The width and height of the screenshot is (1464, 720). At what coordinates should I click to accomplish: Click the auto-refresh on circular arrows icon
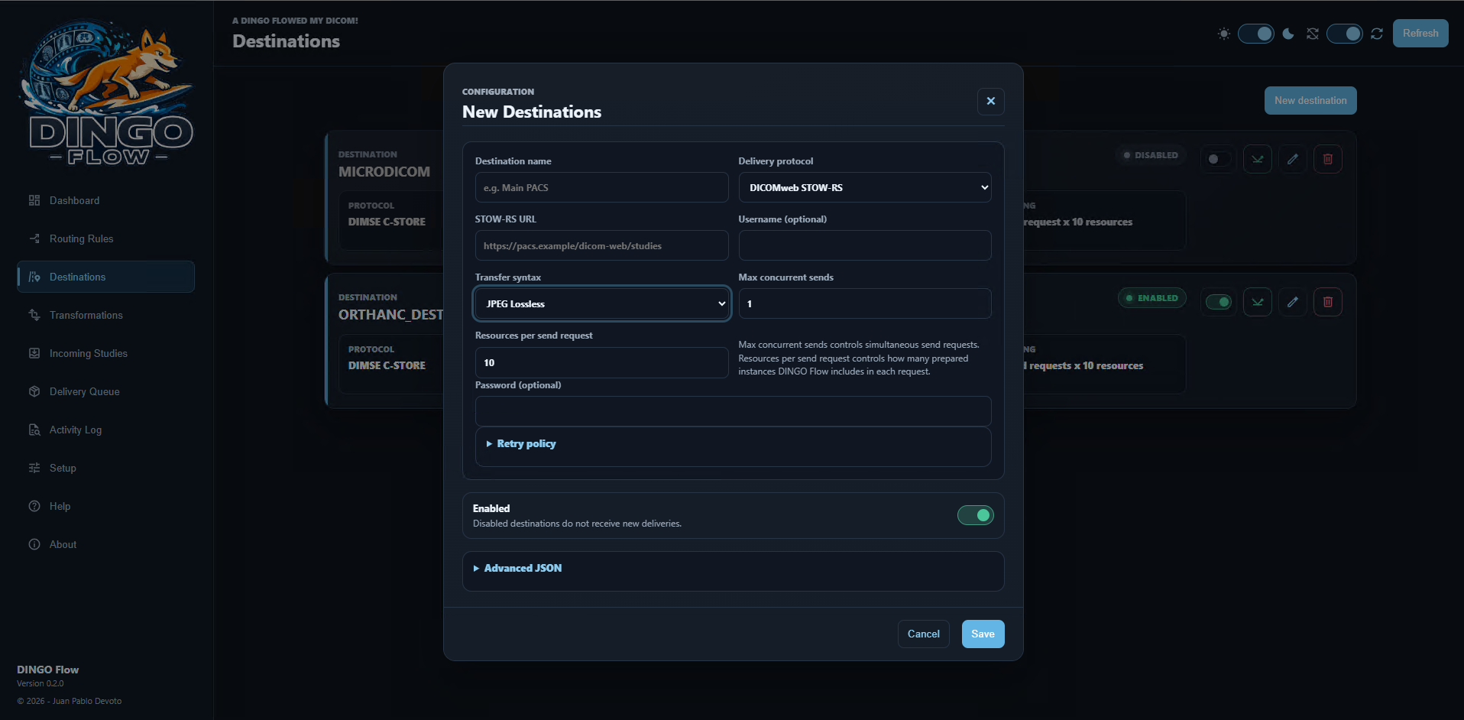(1377, 34)
